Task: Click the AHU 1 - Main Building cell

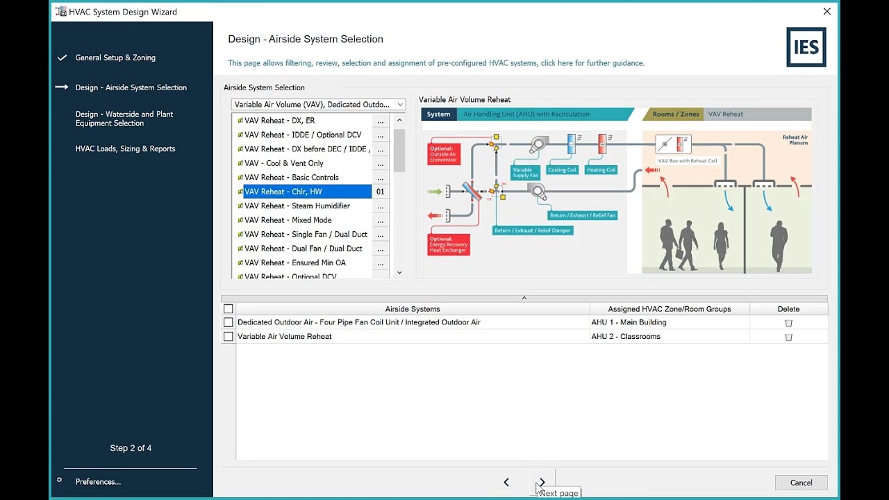Action: pos(670,322)
